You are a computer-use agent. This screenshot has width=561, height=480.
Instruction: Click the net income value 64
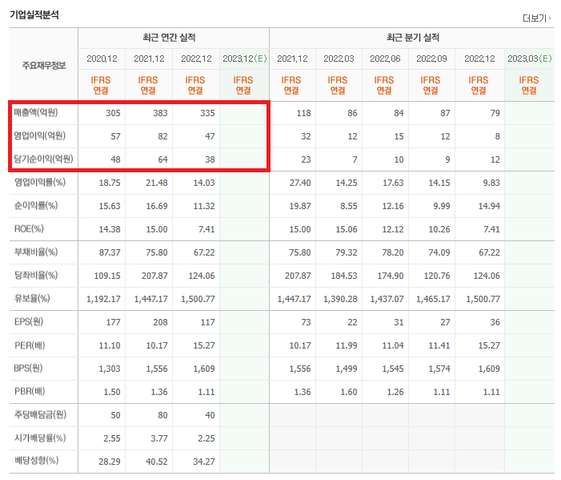click(x=162, y=159)
